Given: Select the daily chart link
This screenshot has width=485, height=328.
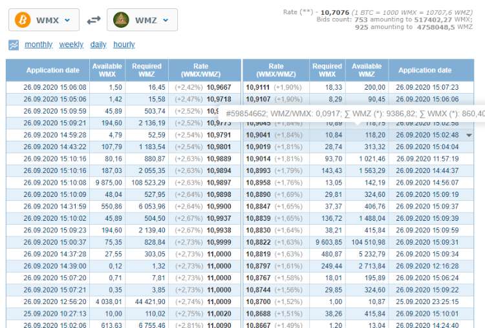Looking at the screenshot, I should [98, 45].
